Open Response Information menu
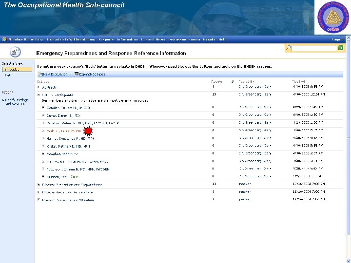The width and height of the screenshot is (351, 263). 118,39
